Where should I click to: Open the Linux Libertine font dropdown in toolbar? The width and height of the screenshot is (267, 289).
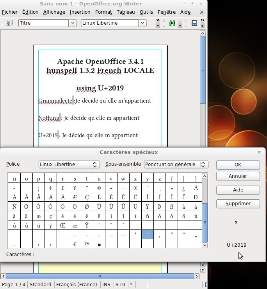tap(142, 23)
